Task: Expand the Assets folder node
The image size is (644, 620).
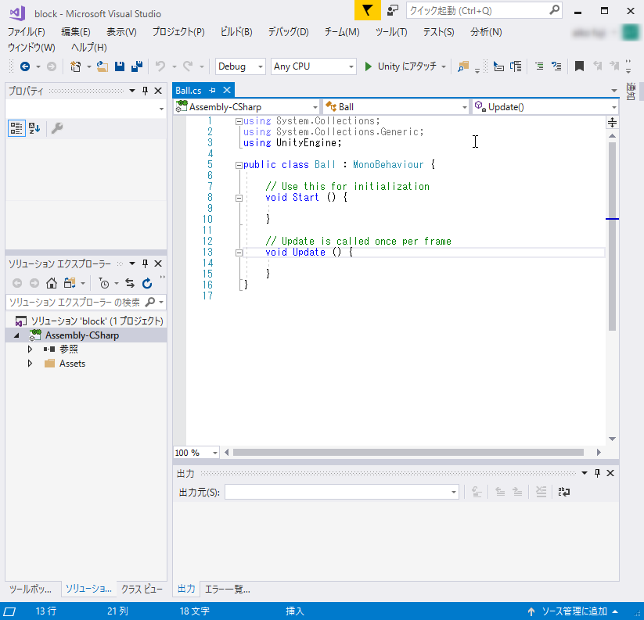Action: [30, 363]
